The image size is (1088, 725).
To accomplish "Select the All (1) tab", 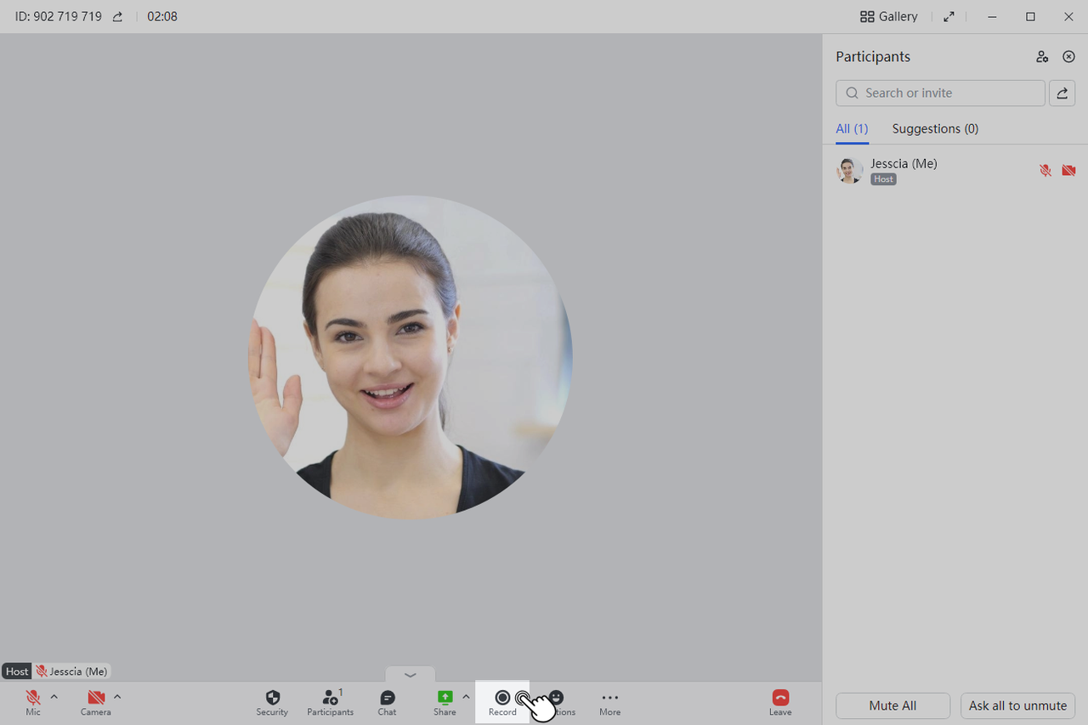I will pos(852,129).
